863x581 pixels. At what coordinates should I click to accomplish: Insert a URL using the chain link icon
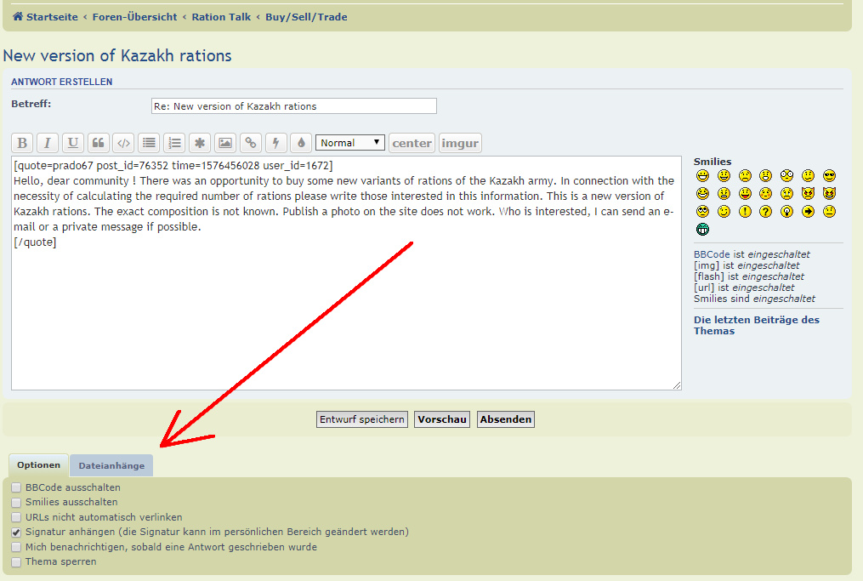pos(250,143)
